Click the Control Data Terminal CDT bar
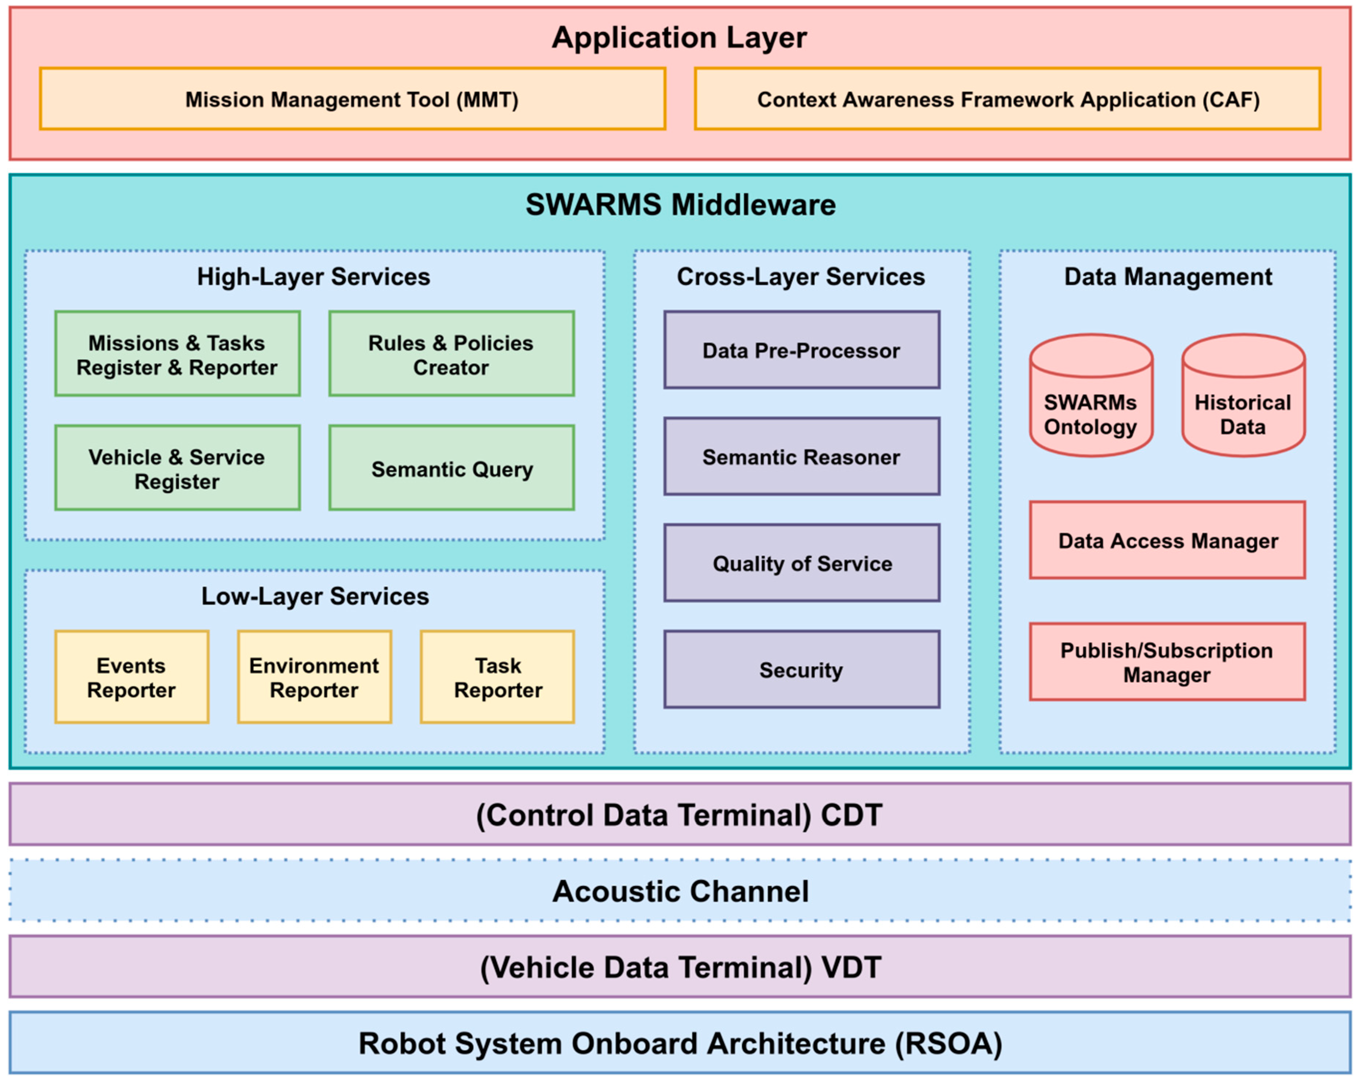This screenshot has height=1081, width=1358. 679,814
